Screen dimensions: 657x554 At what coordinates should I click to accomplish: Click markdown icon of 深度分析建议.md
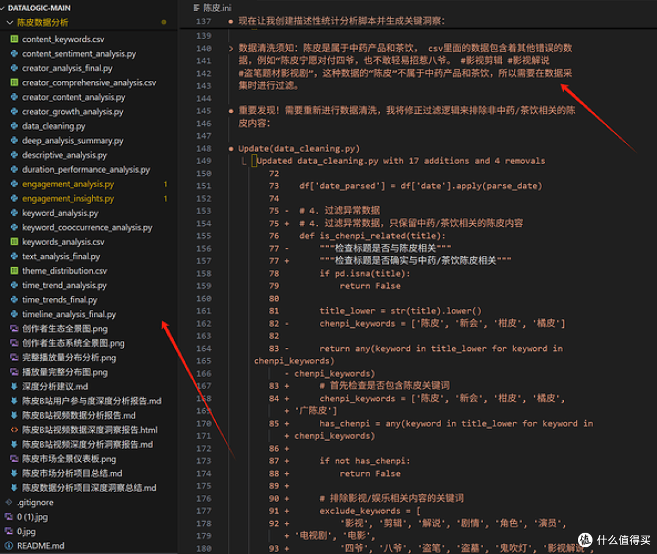coord(14,387)
